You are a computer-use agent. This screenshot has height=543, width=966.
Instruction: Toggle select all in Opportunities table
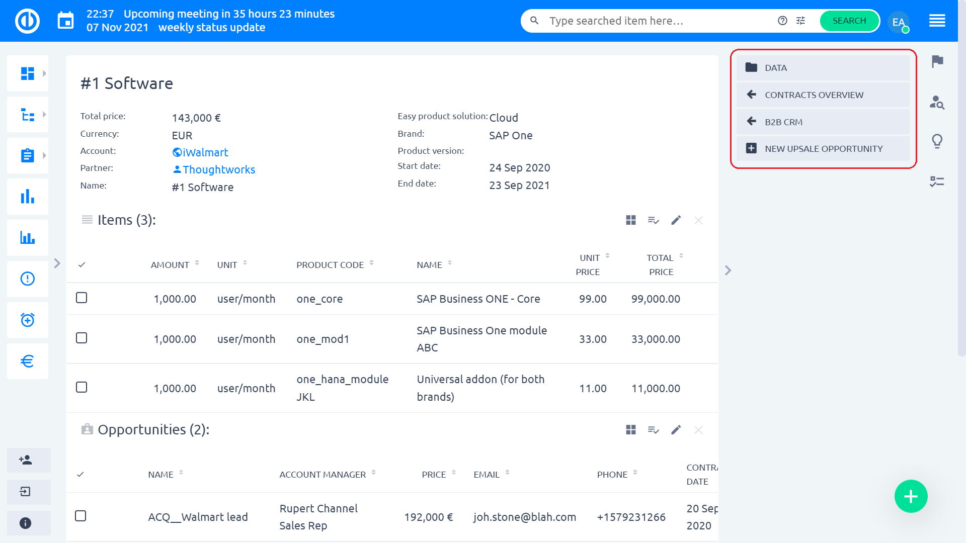[80, 474]
